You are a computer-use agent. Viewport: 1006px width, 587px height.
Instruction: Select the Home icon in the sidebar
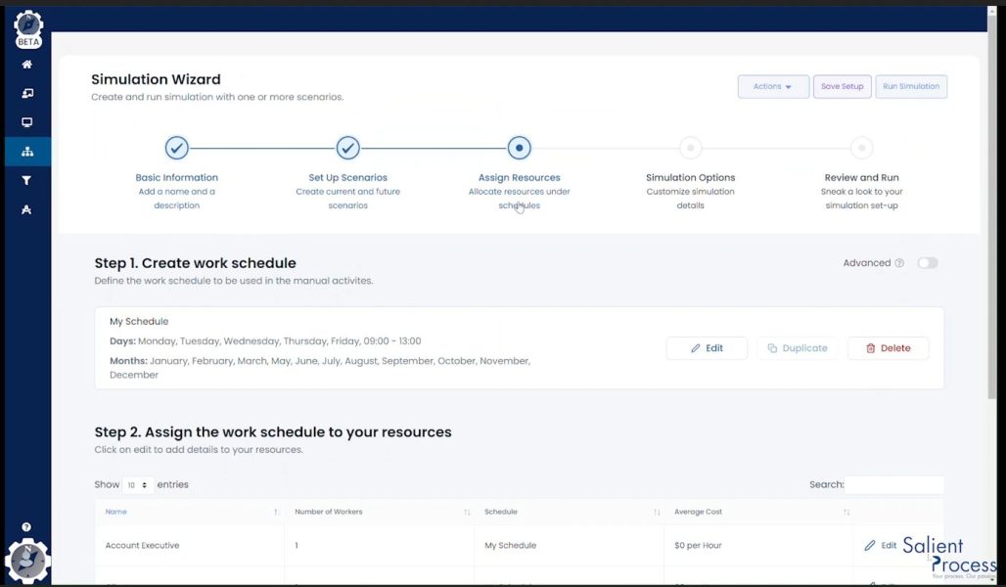[x=26, y=64]
